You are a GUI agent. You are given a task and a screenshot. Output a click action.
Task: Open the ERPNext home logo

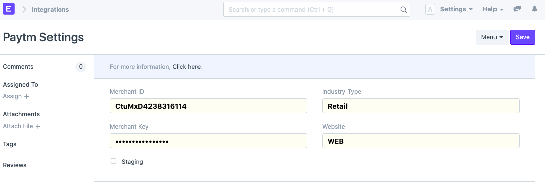[x=9, y=9]
